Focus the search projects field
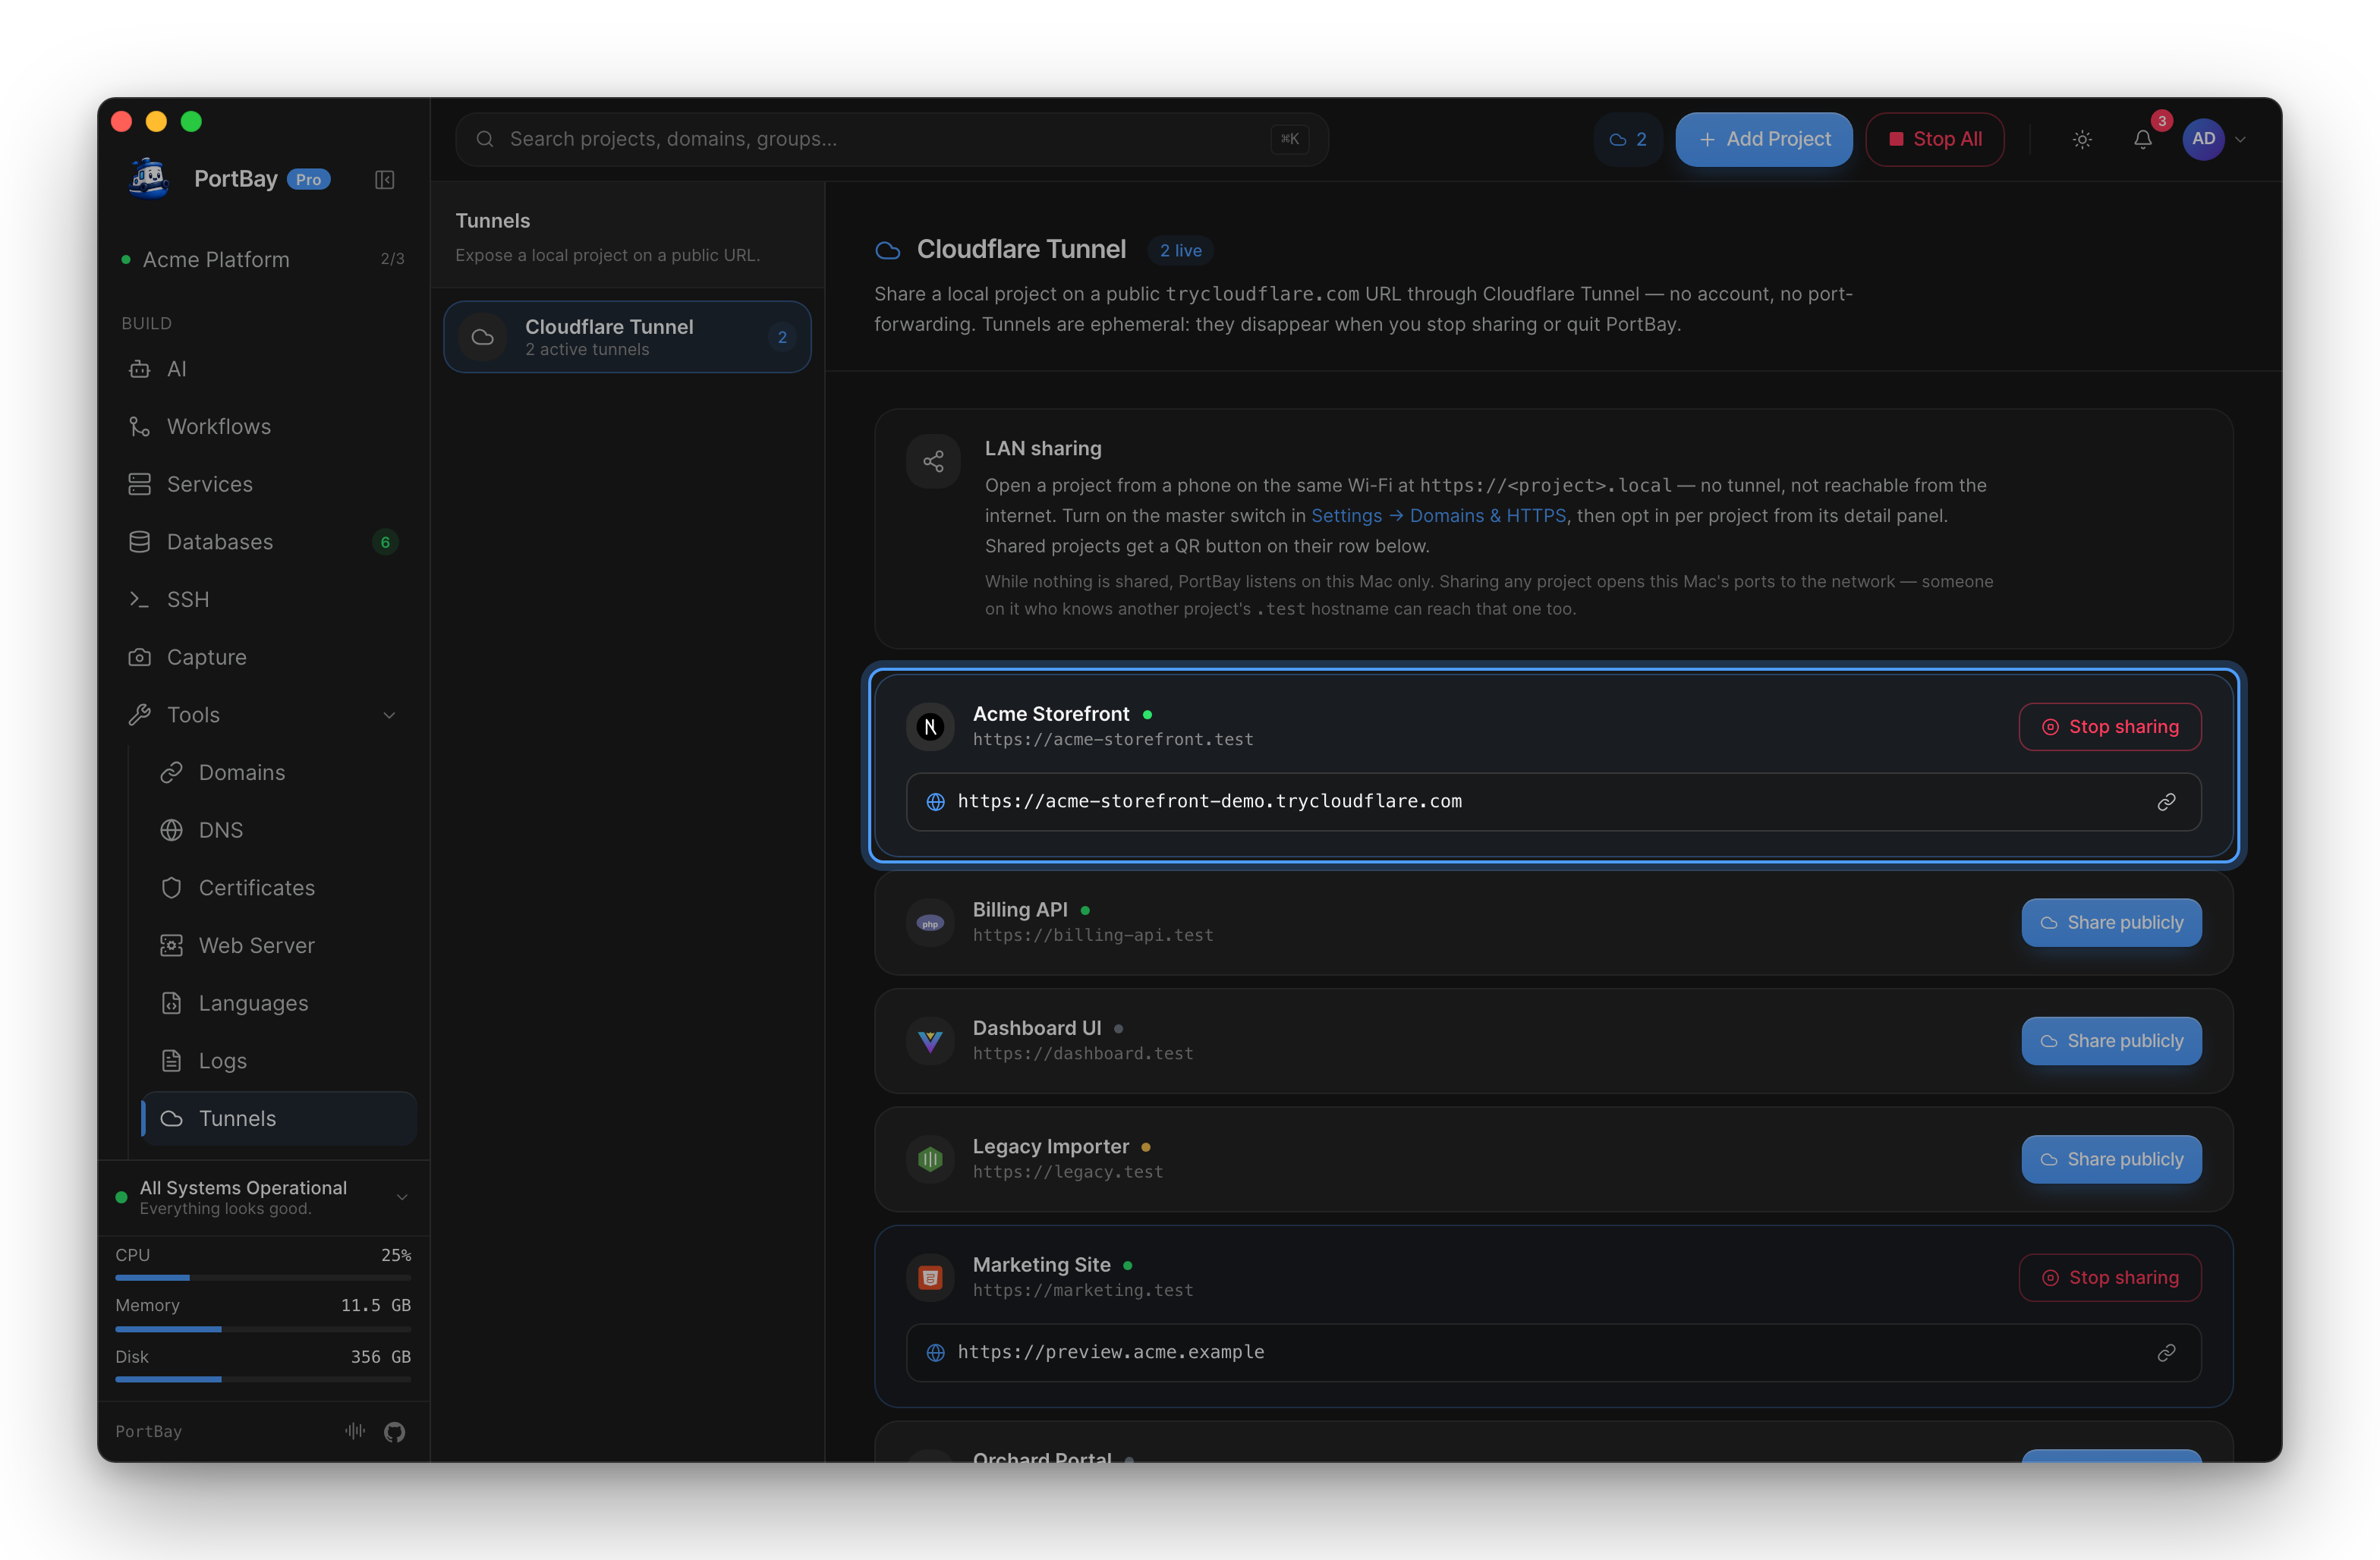Image resolution: width=2380 pixels, height=1560 pixels. tap(892, 140)
